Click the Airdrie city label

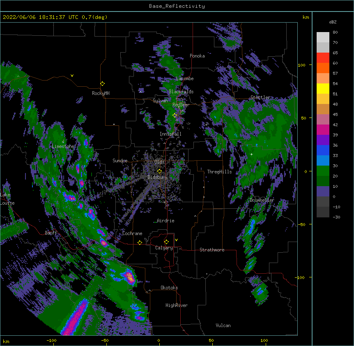tap(166, 221)
